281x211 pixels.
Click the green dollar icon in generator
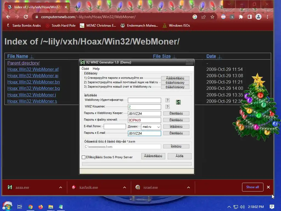(178, 102)
